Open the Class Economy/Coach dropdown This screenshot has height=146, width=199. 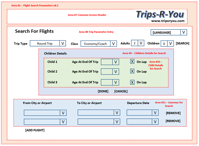[113, 44]
